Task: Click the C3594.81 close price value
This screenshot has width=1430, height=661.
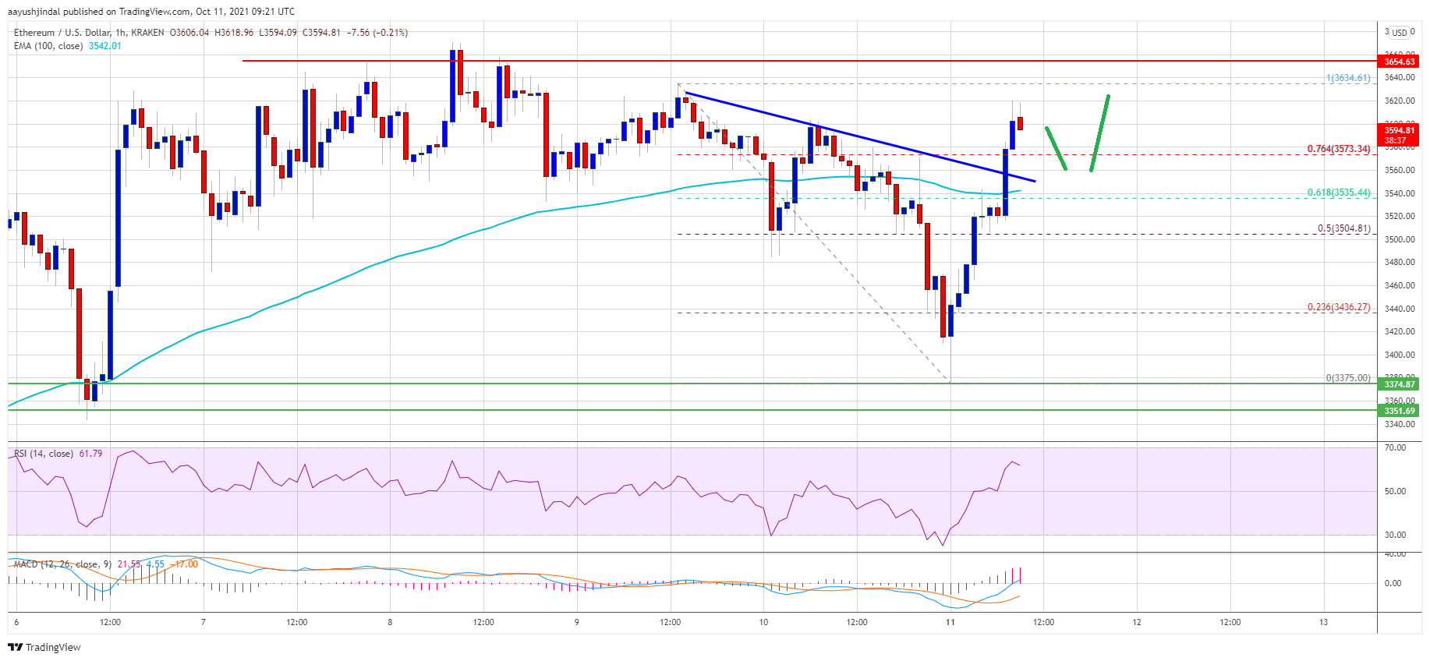Action: tap(321, 33)
